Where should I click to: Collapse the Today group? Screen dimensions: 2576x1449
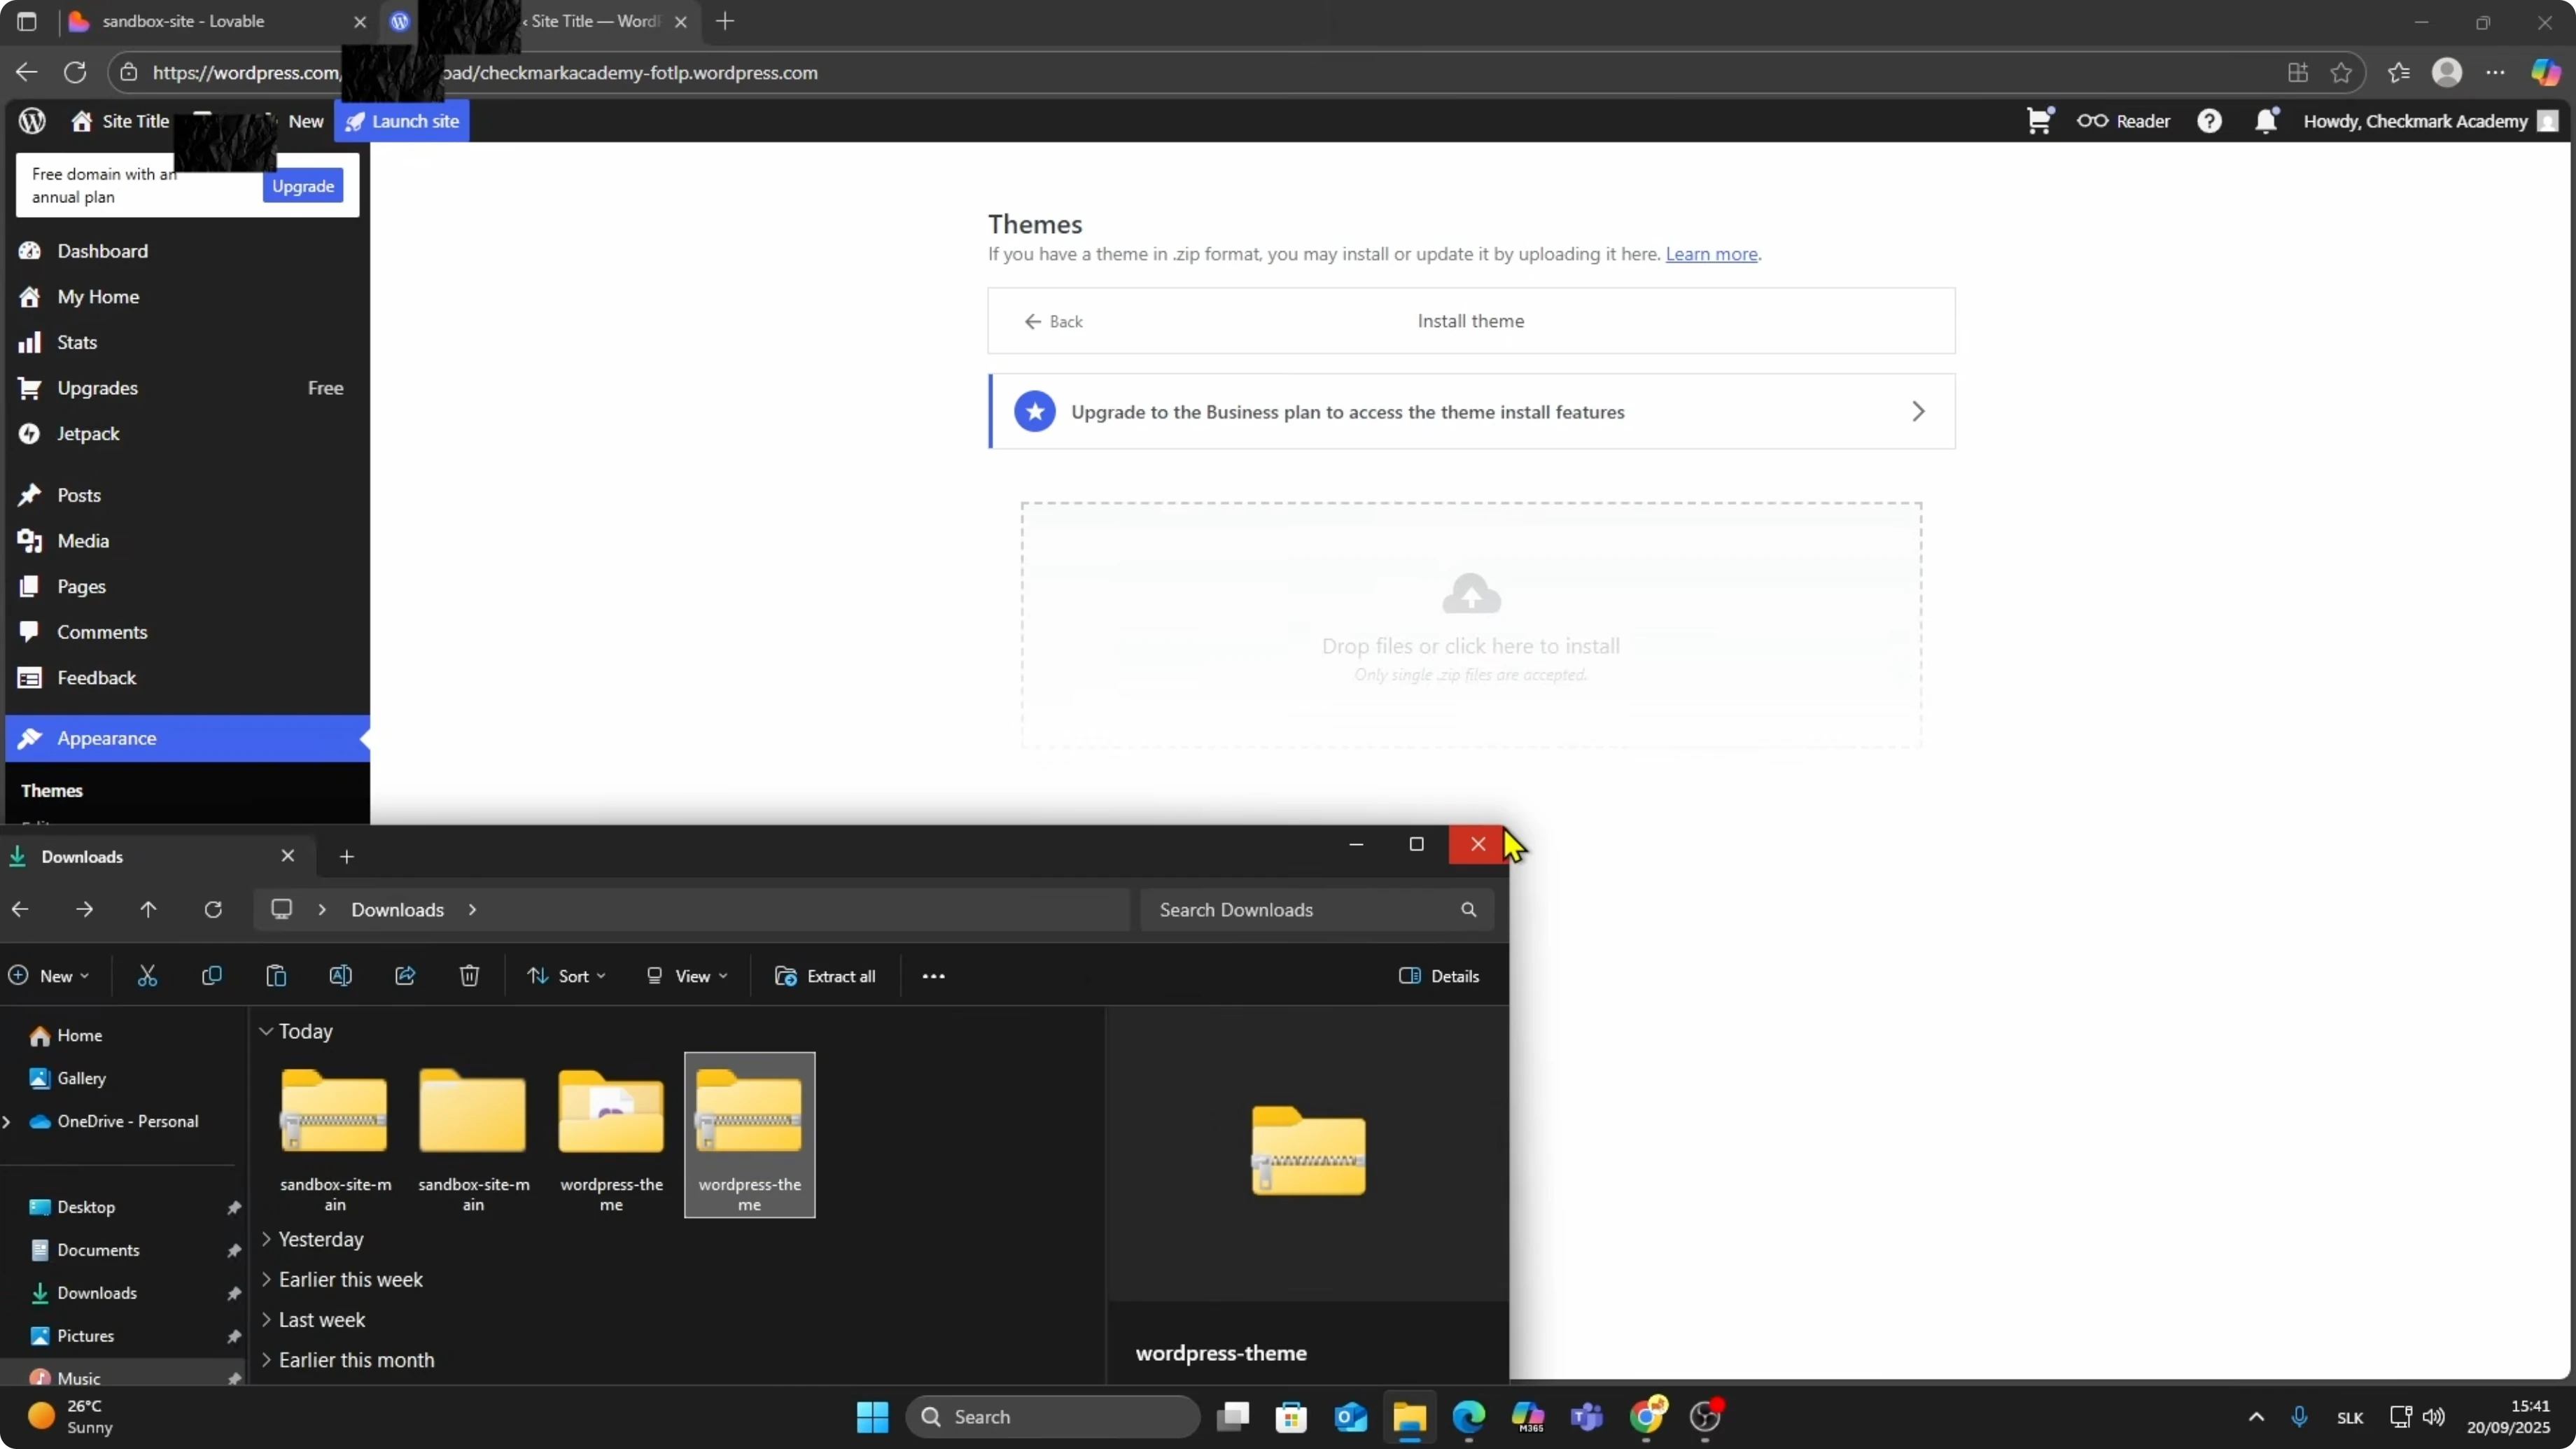point(266,1031)
